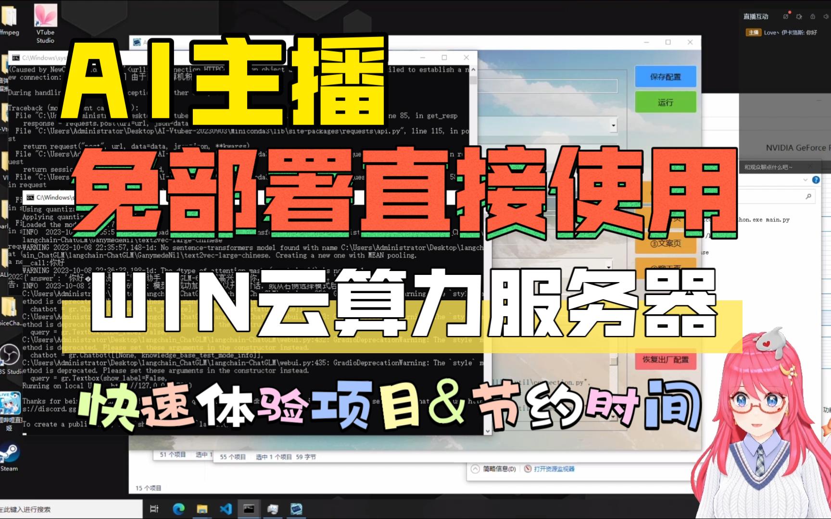Open the OBS Studio desktop icon
This screenshot has width=831, height=519.
pyautogui.click(x=10, y=359)
